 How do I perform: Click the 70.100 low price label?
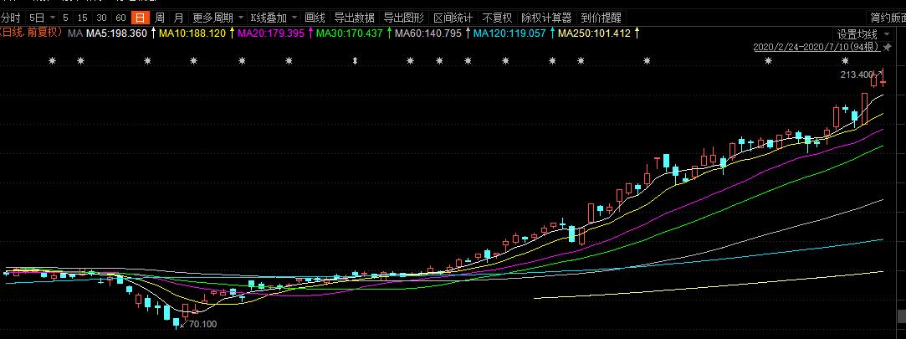click(x=202, y=324)
